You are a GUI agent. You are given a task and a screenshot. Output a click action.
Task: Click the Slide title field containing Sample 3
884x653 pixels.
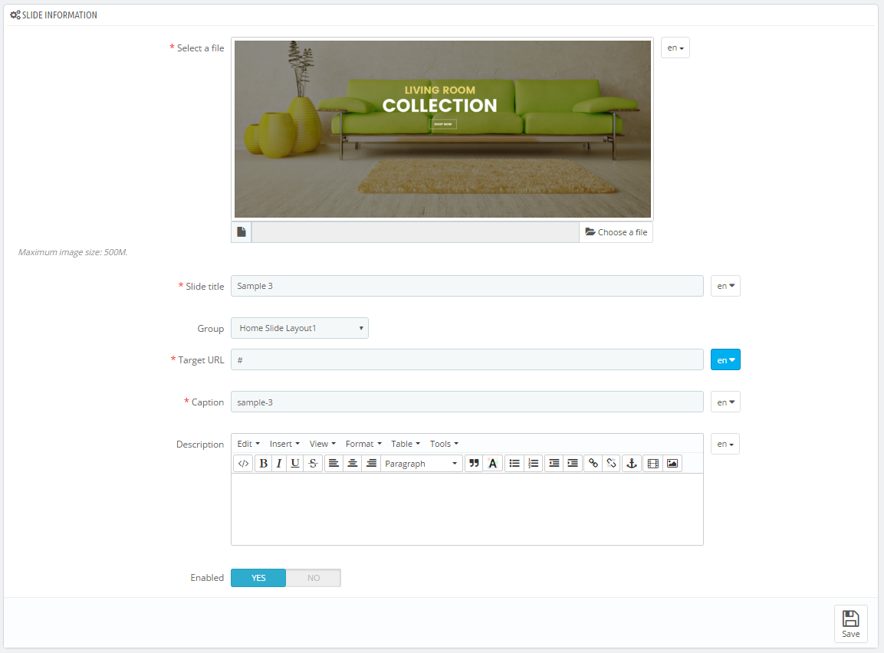tap(467, 286)
